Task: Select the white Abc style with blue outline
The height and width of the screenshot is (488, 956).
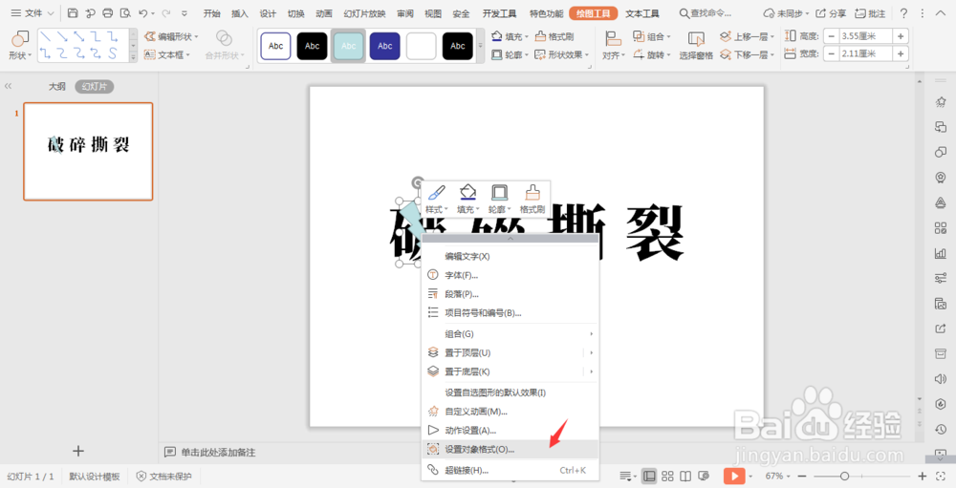Action: point(275,46)
